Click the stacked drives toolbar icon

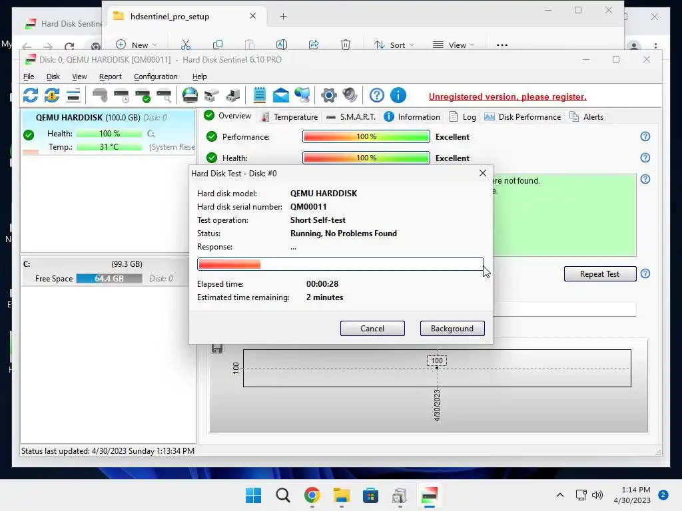tap(211, 95)
